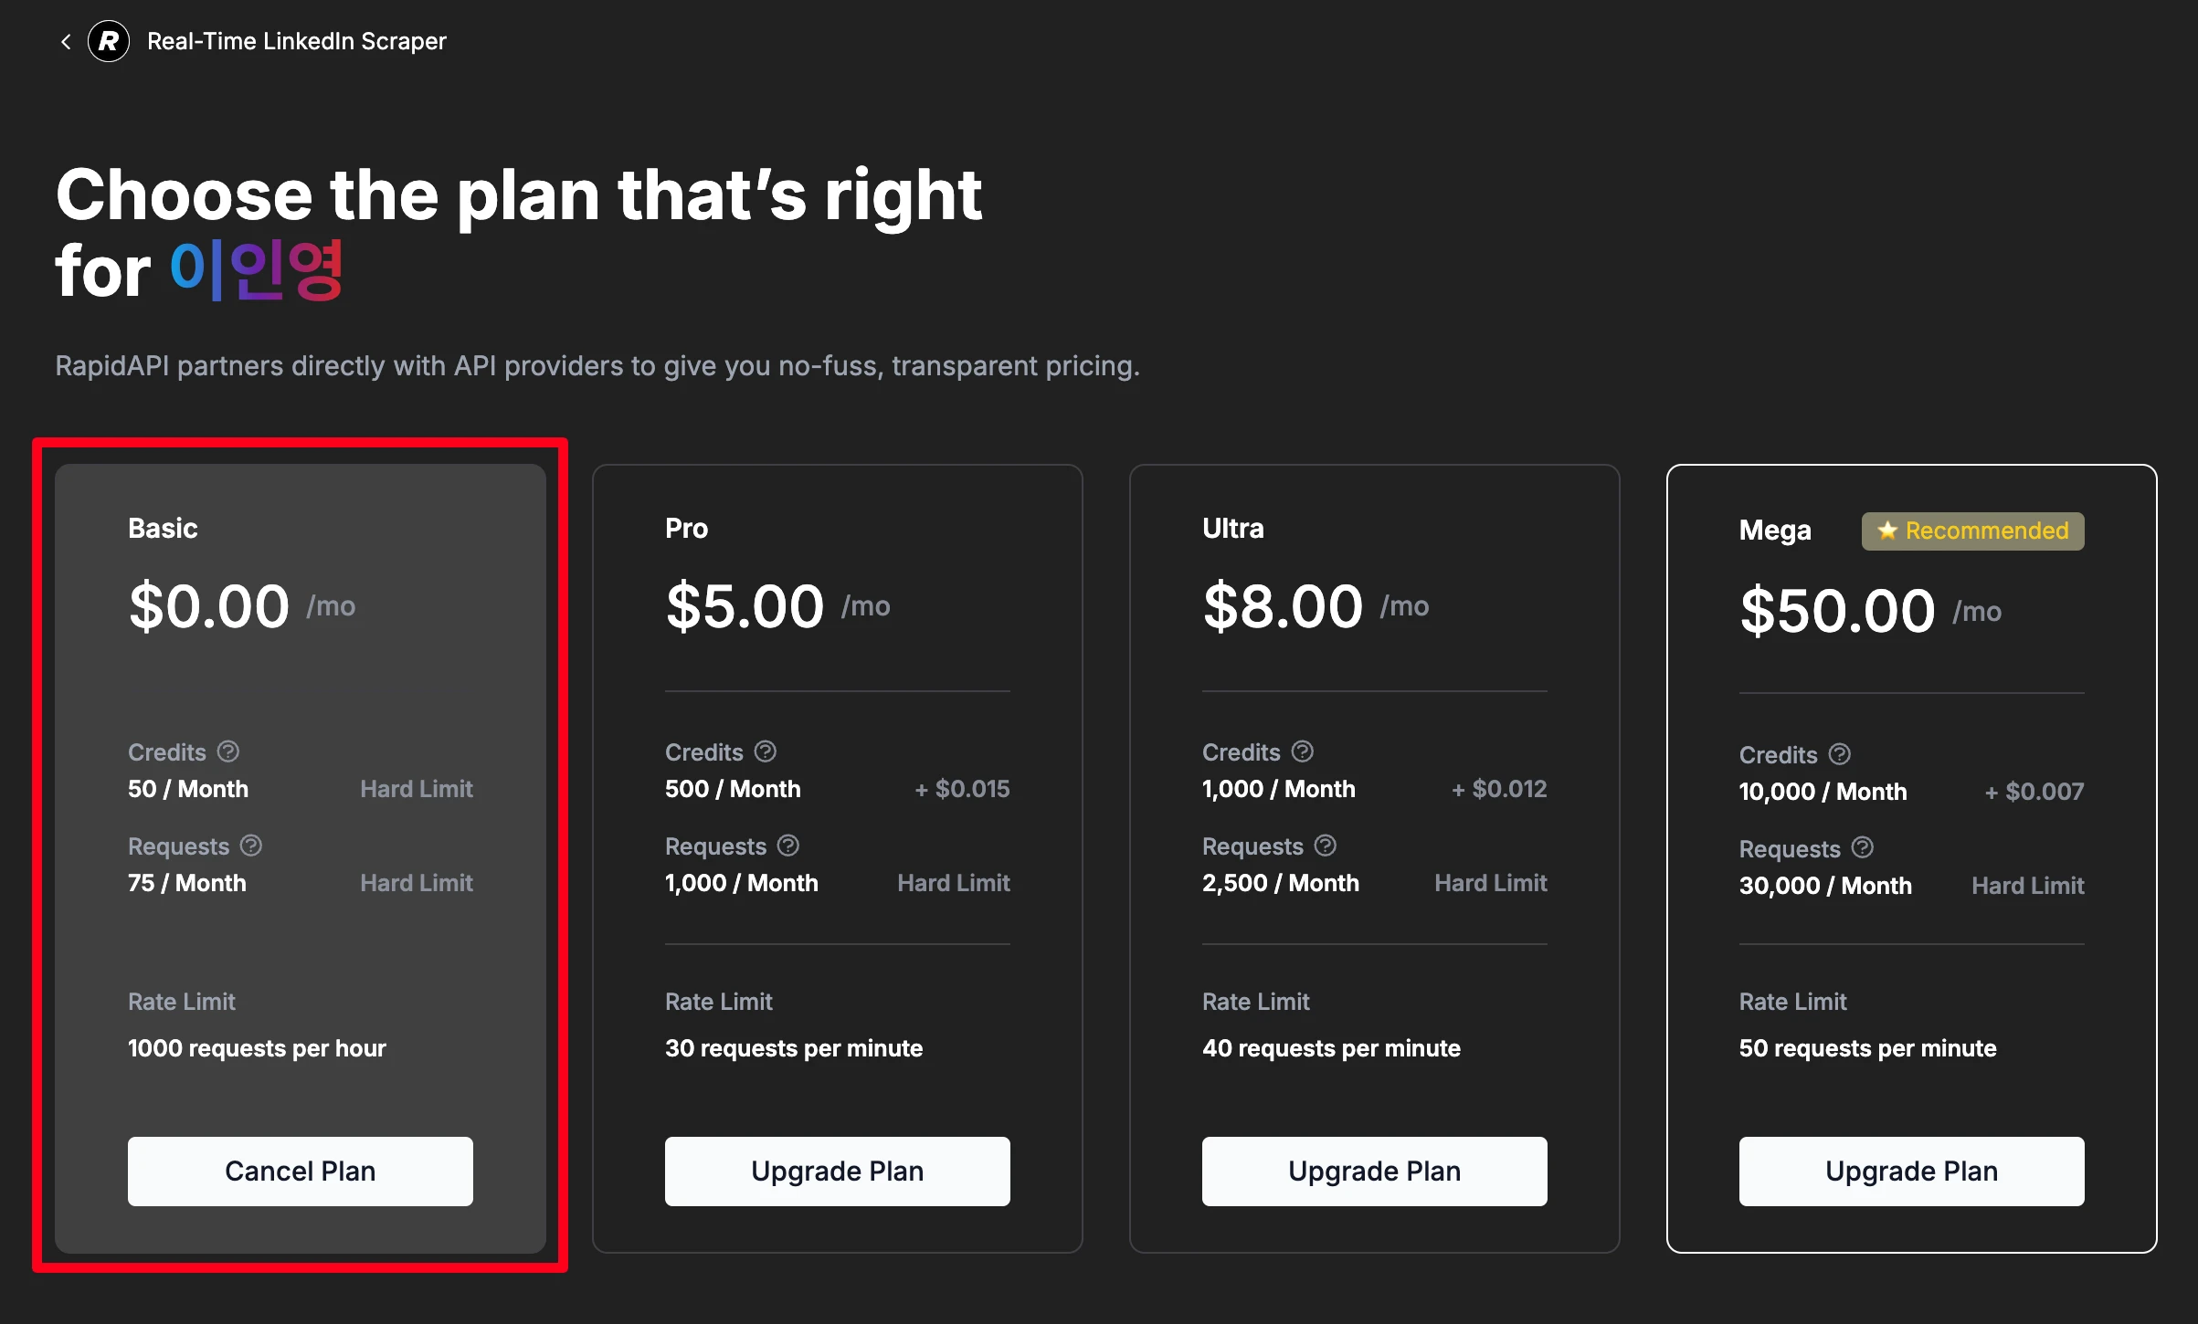Screen dimensions: 2198x1324
Task: Click Pro plan Credits help icon
Action: (x=766, y=751)
